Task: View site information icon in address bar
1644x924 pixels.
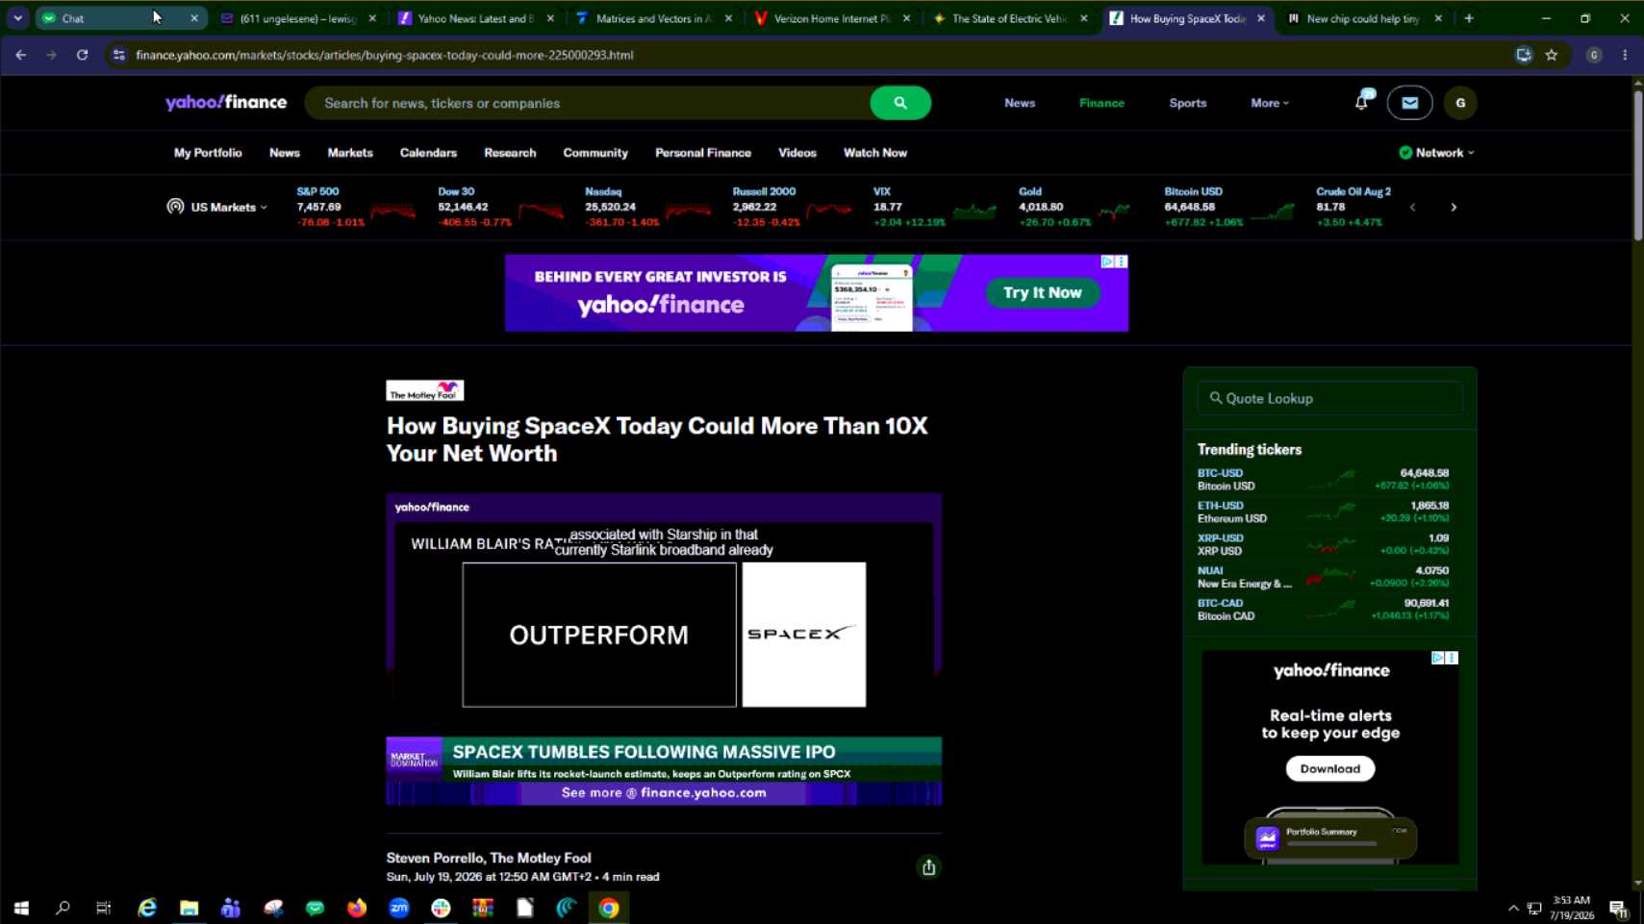Action: (x=118, y=55)
